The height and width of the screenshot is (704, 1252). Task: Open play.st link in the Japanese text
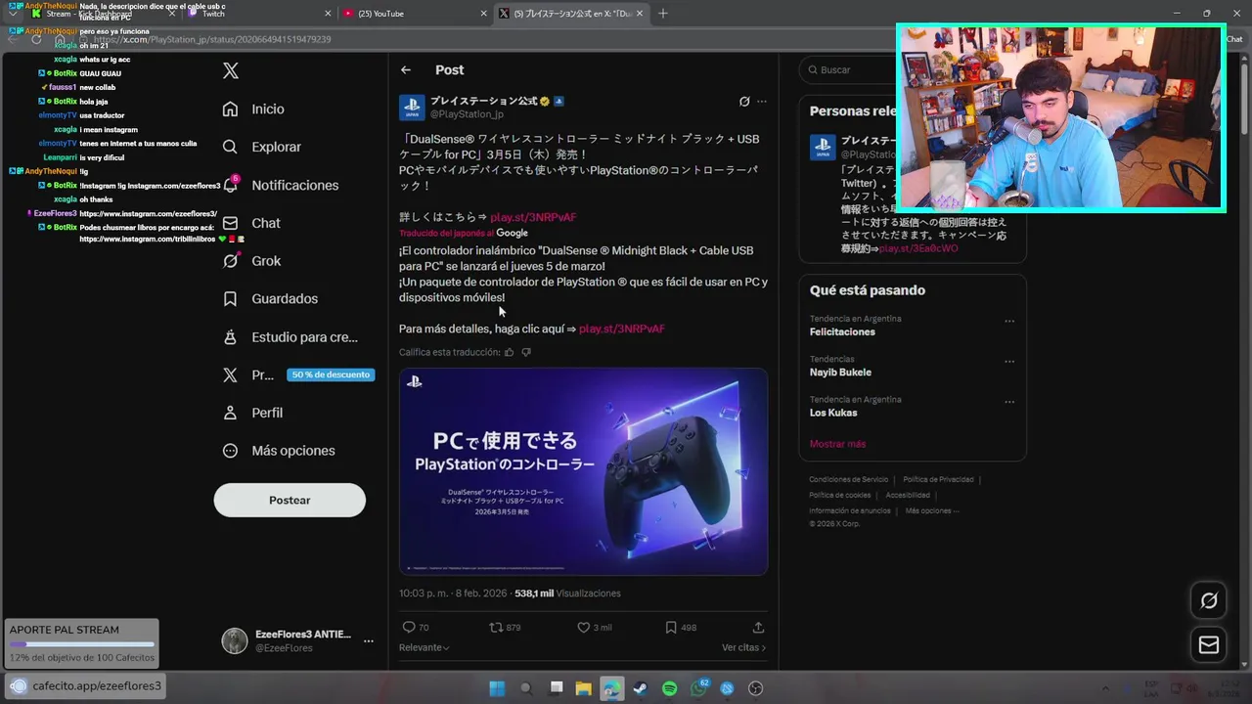point(533,217)
